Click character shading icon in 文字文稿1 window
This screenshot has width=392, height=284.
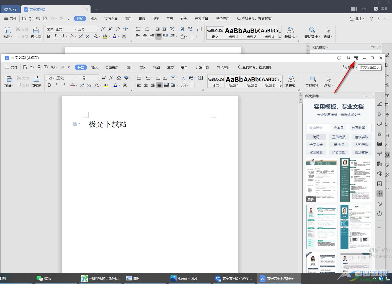pos(125,85)
